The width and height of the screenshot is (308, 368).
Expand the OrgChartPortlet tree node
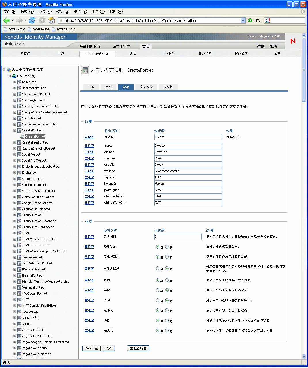pos(14,330)
